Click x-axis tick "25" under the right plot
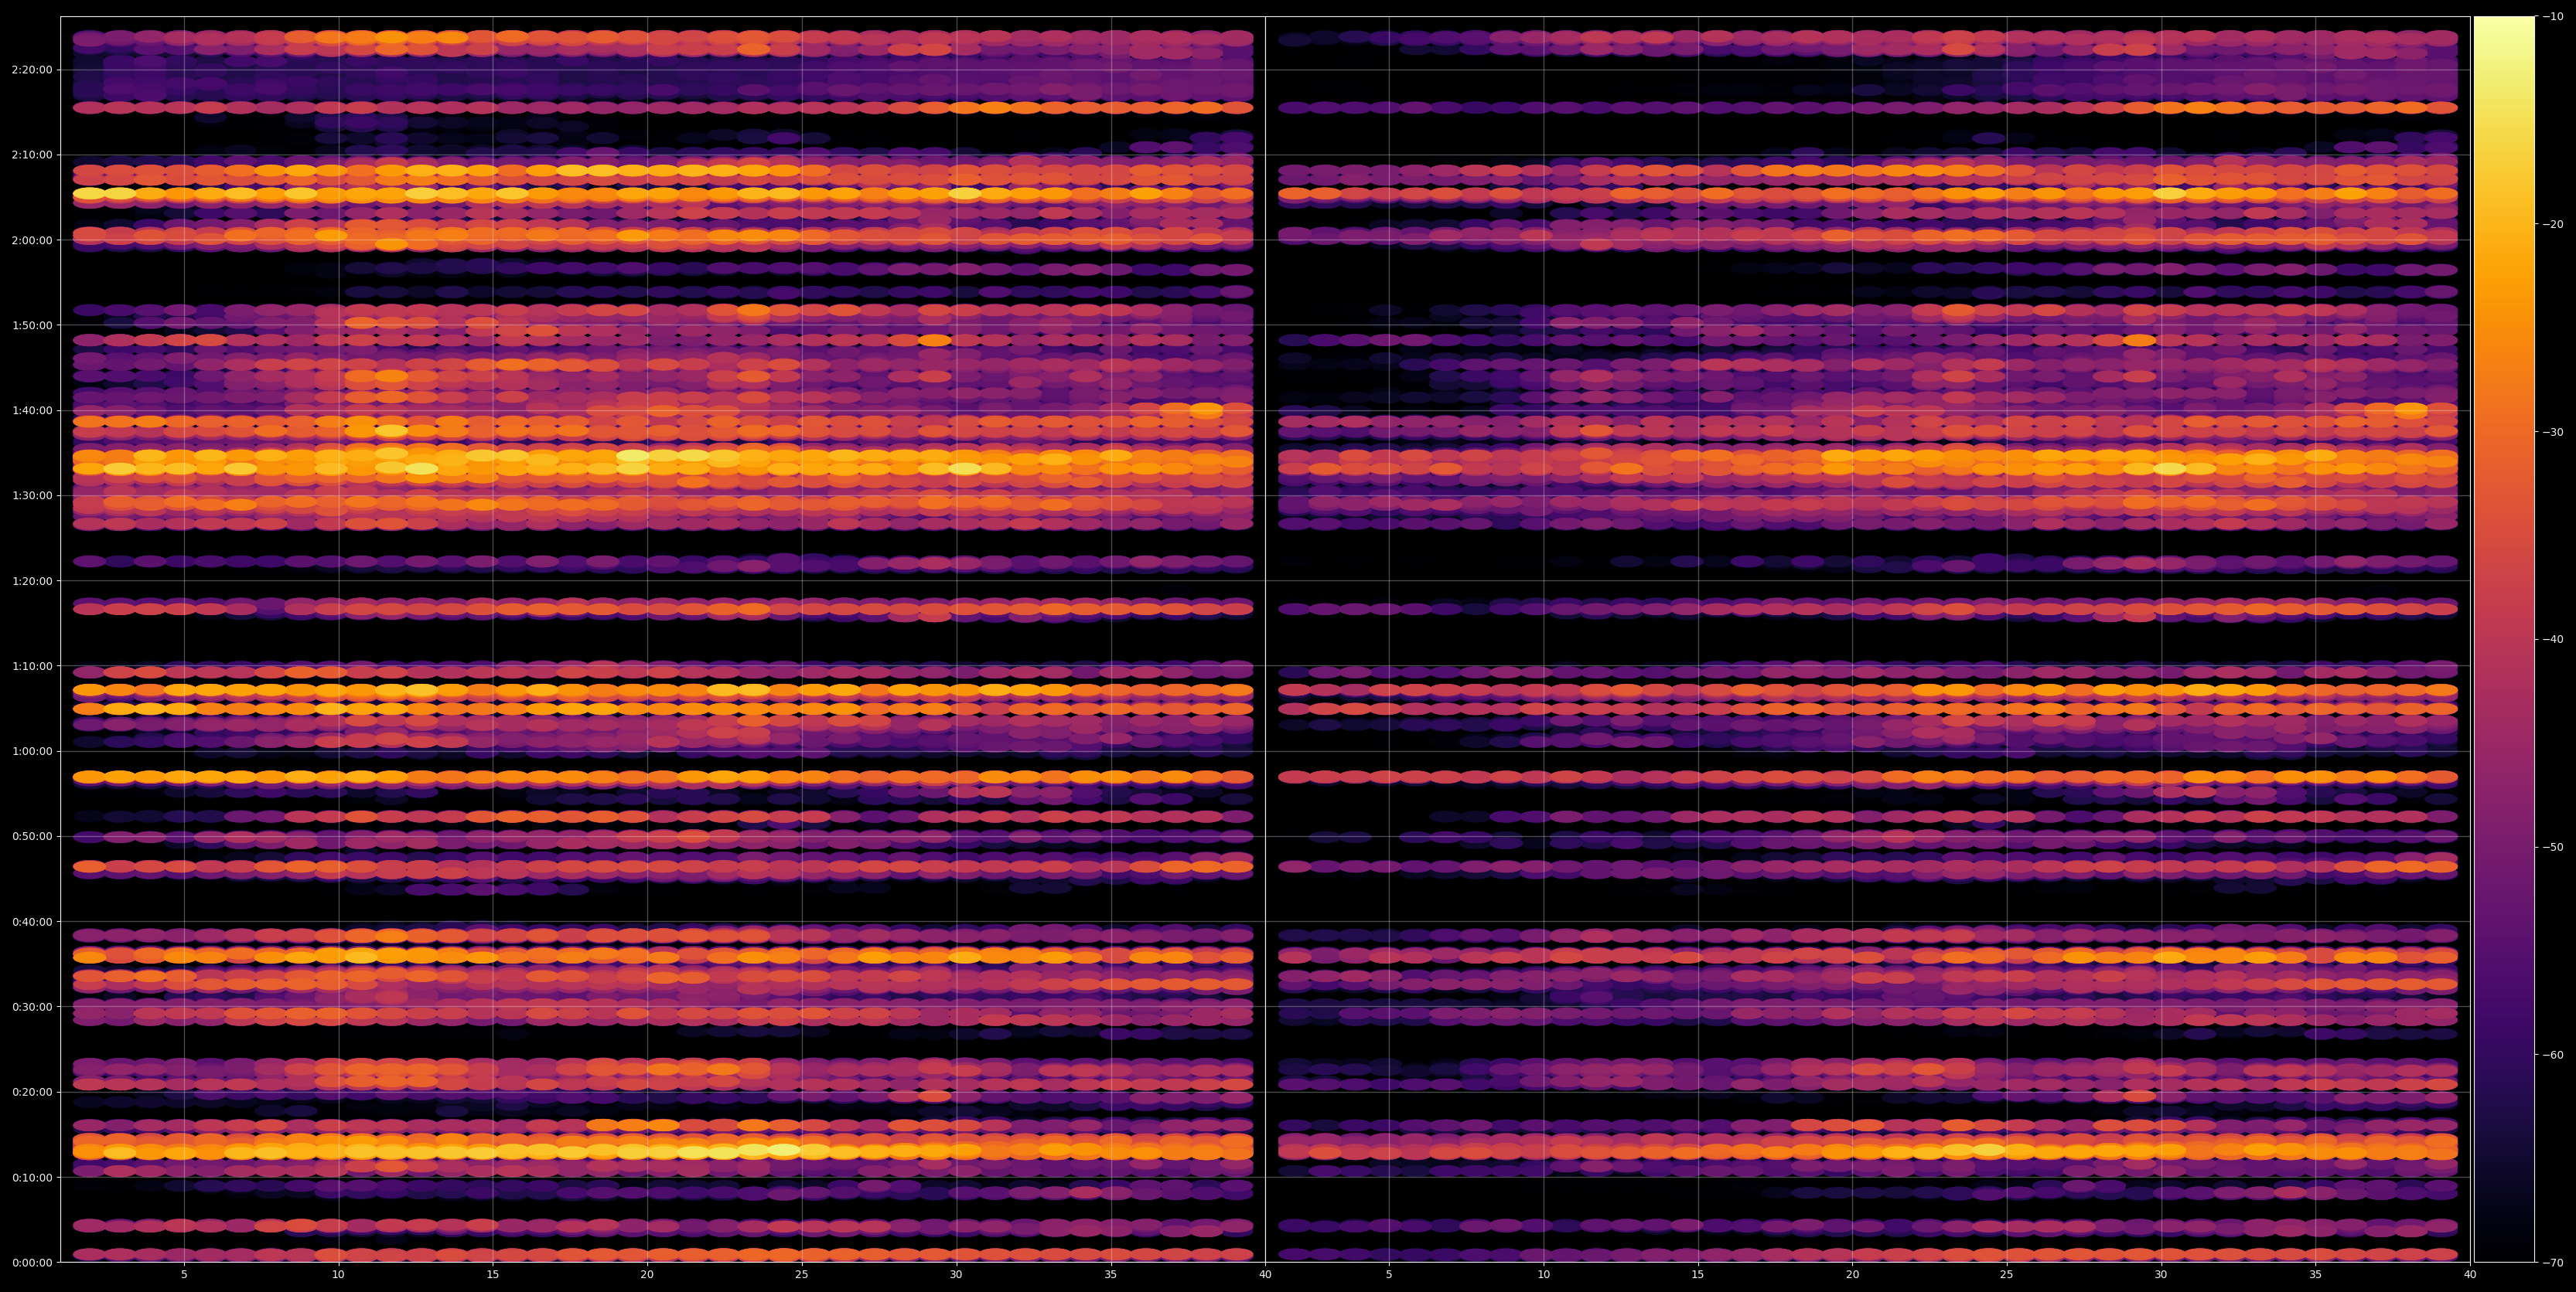This screenshot has height=1292, width=2576. click(2007, 1275)
